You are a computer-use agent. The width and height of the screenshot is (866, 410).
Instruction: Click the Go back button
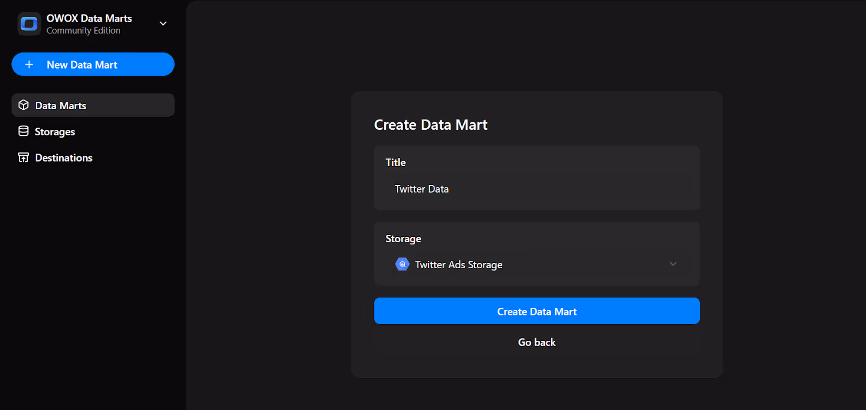click(537, 342)
